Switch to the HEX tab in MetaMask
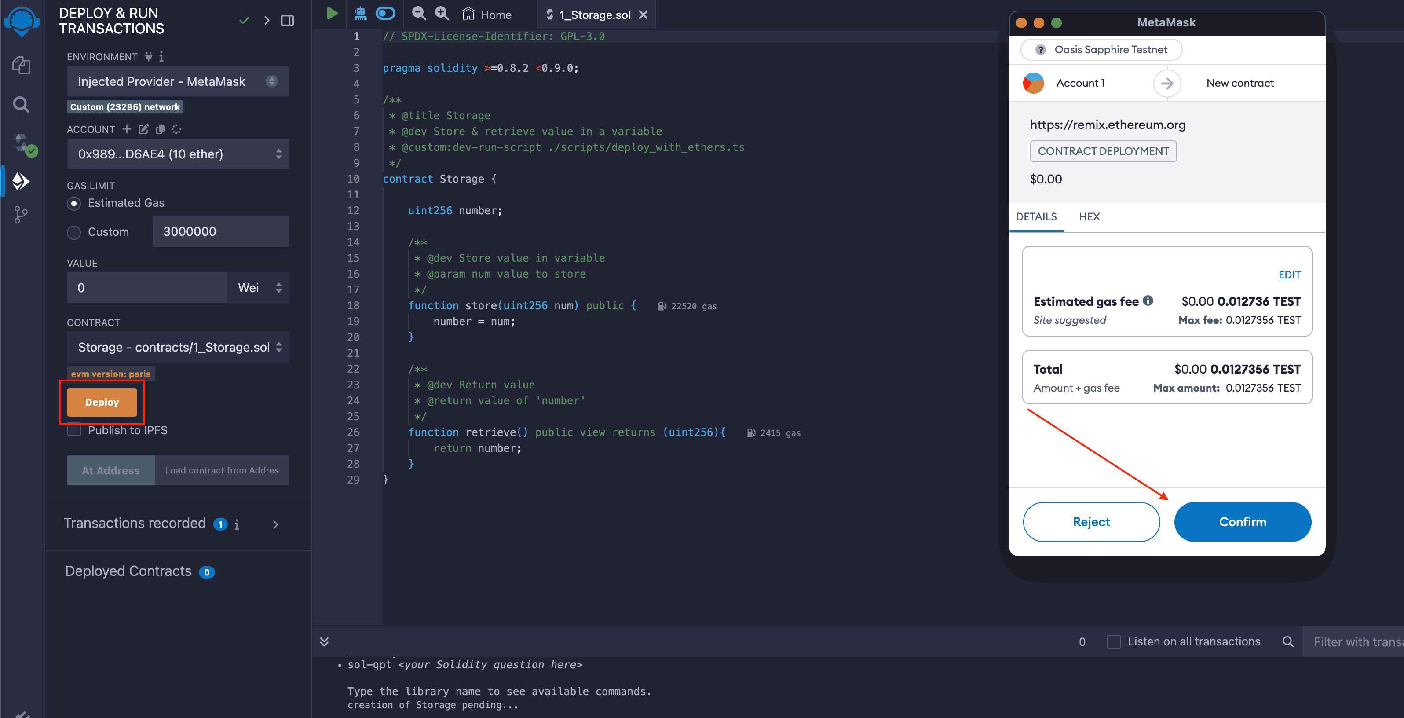 [x=1089, y=216]
